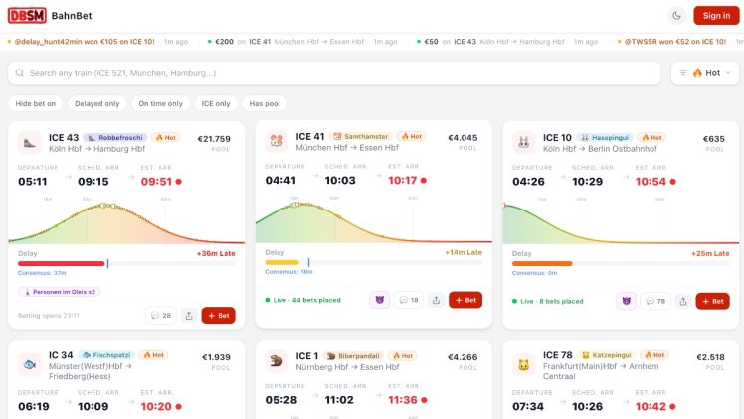This screenshot has height=419, width=744.
Task: Toggle dark mode moon icon
Action: point(676,15)
